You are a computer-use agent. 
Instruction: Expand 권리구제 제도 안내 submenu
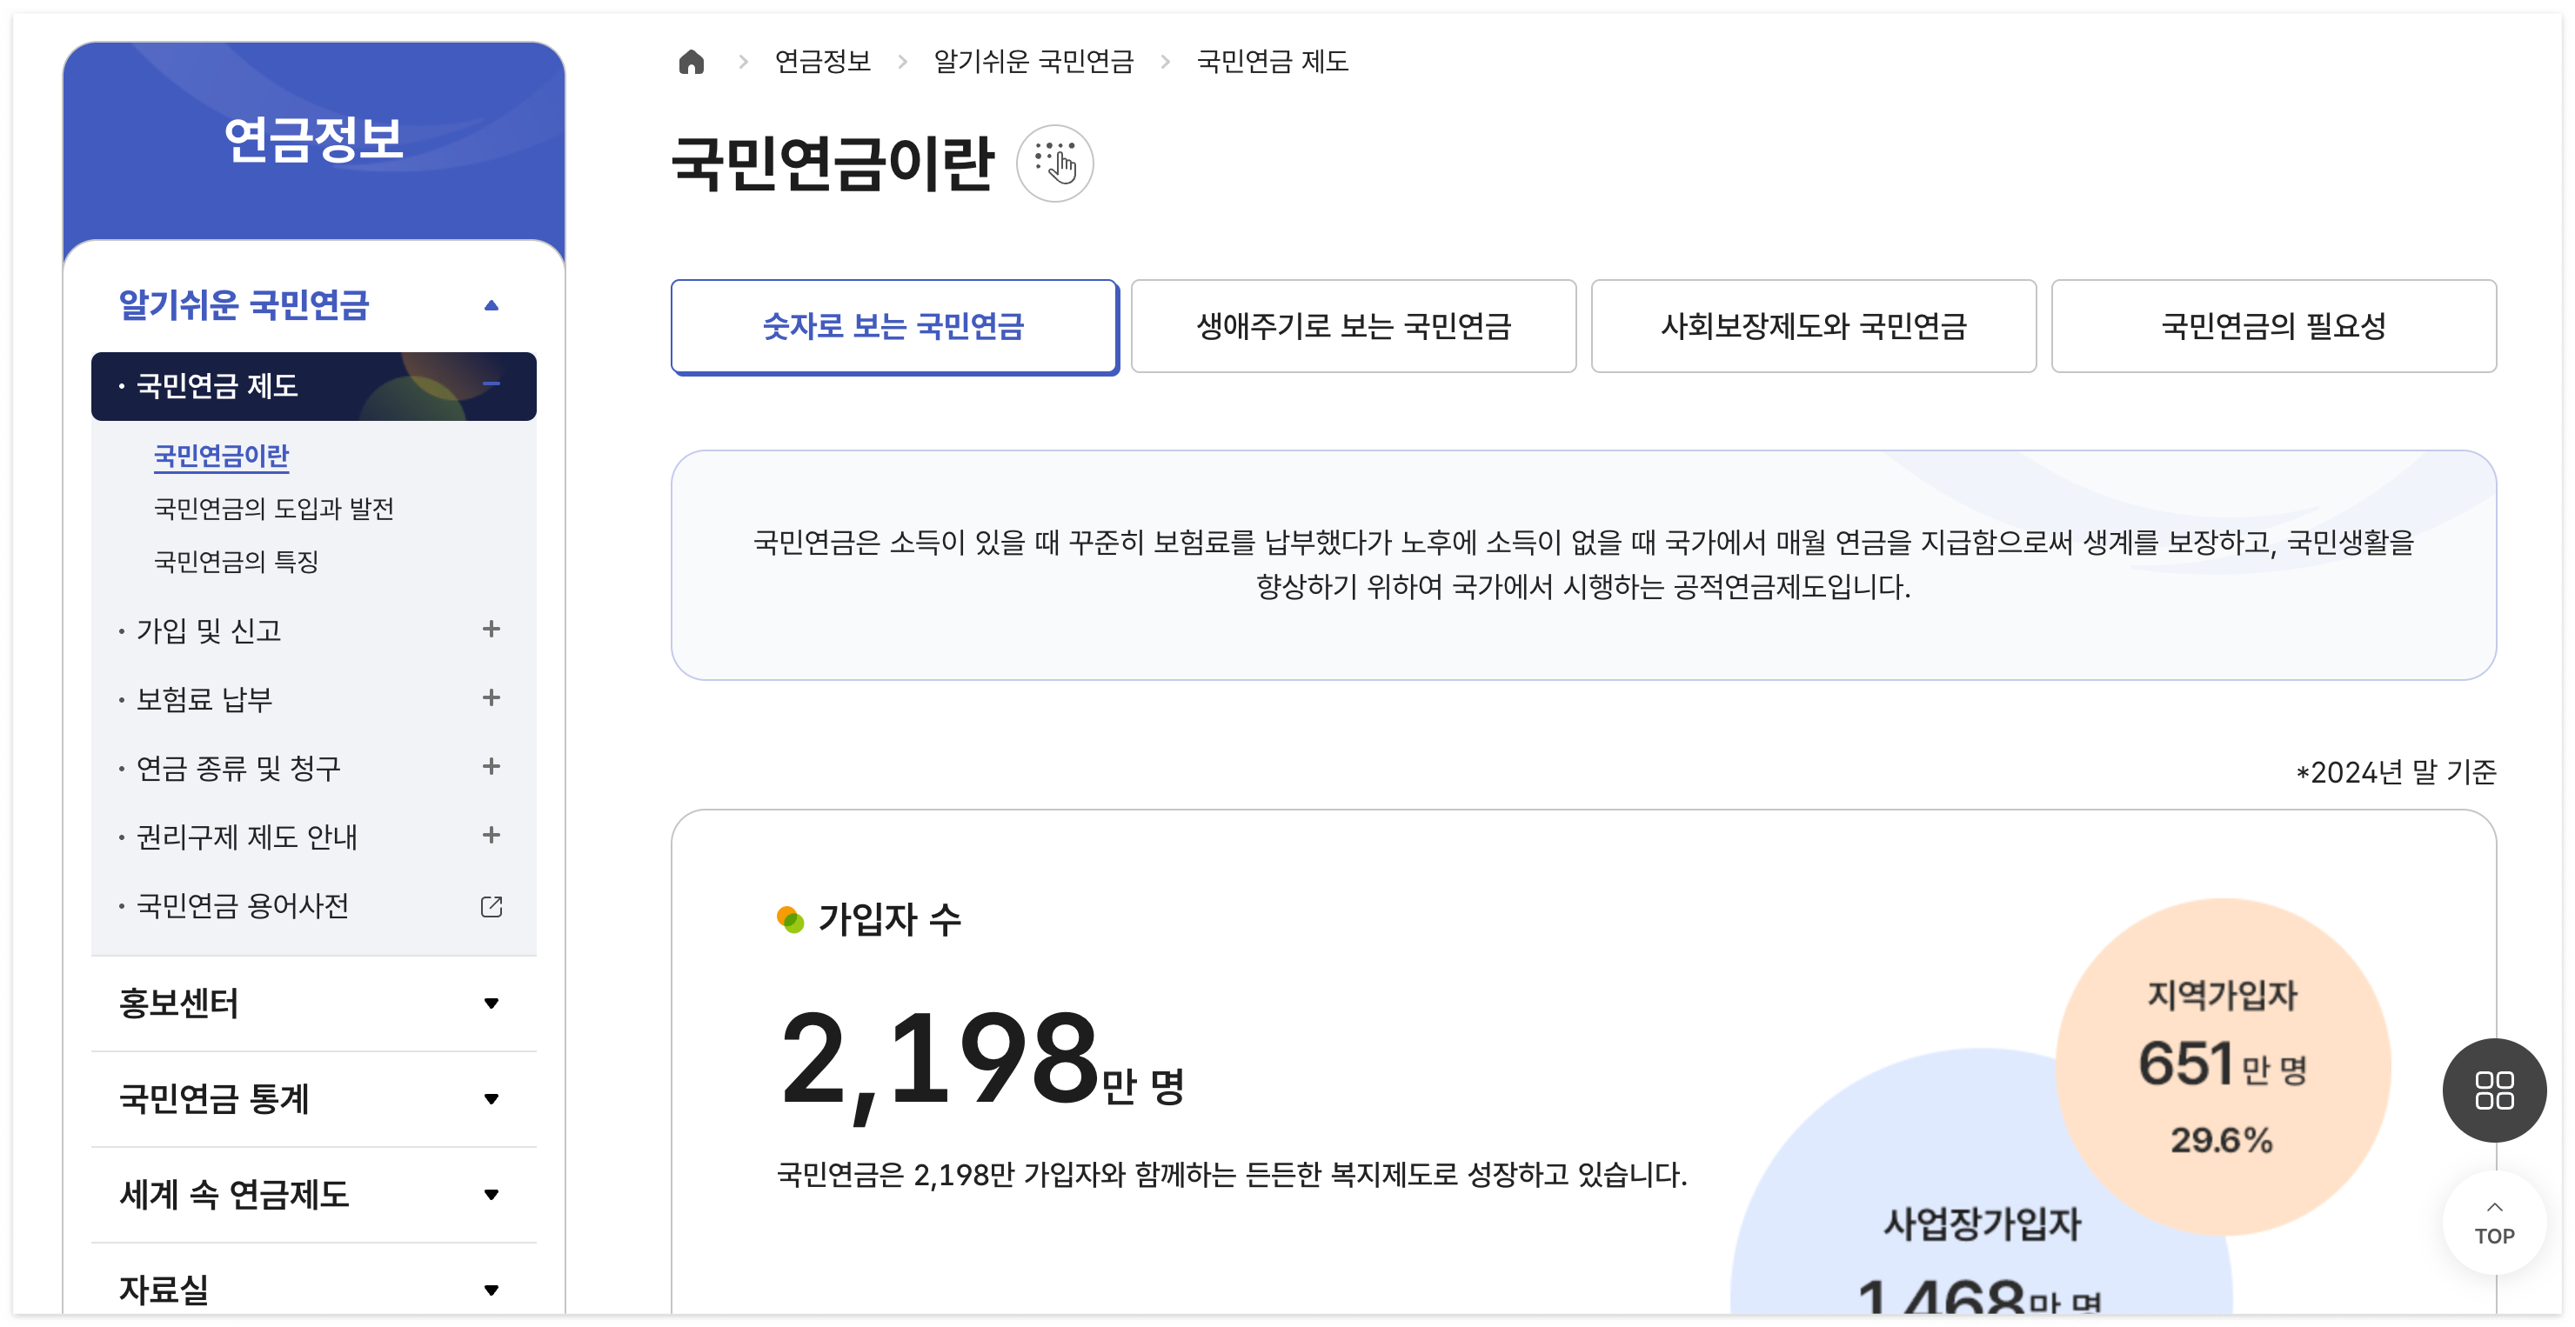491,836
